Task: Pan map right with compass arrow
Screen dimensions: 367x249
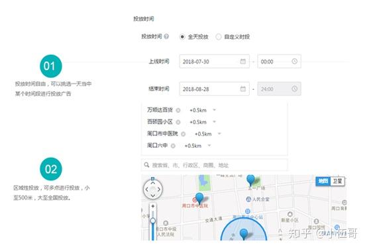Action: point(159,190)
